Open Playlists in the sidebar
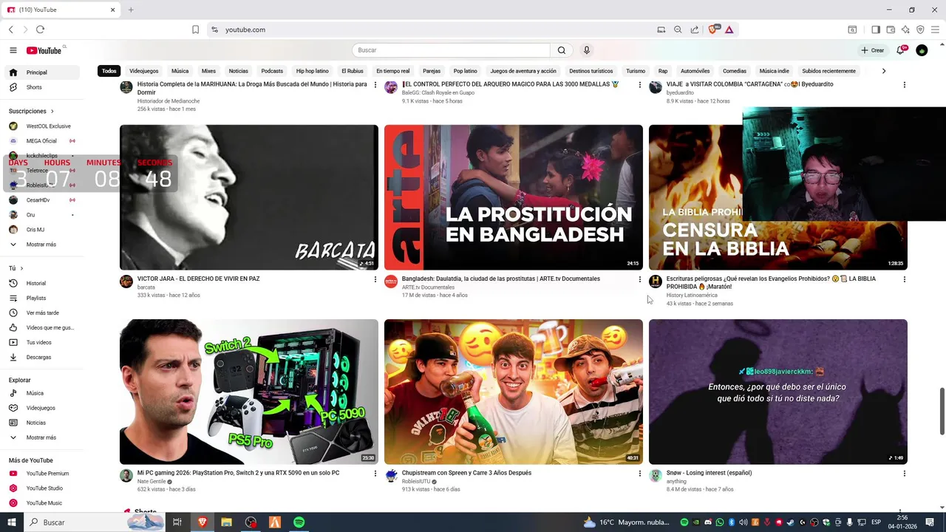This screenshot has height=532, width=946. 44,298
